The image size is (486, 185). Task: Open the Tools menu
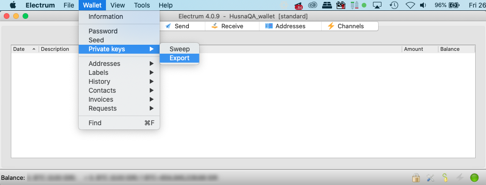click(142, 5)
